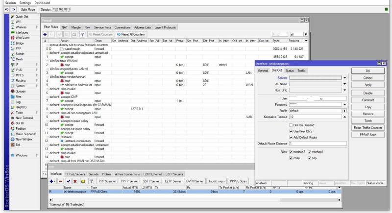
Task: Toggle pap allow checkbox
Action: 309,158
